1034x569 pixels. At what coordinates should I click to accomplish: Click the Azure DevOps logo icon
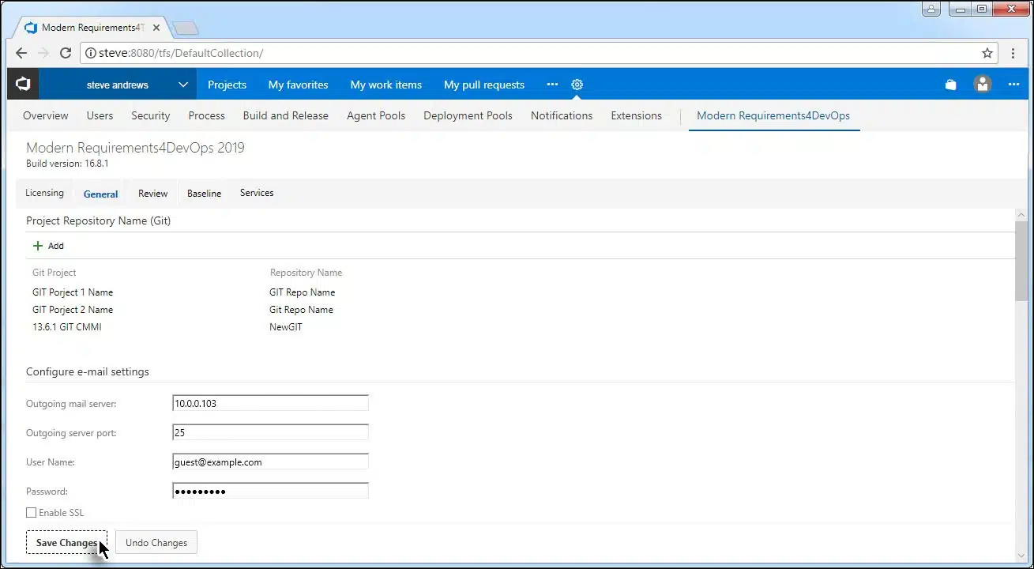click(23, 84)
